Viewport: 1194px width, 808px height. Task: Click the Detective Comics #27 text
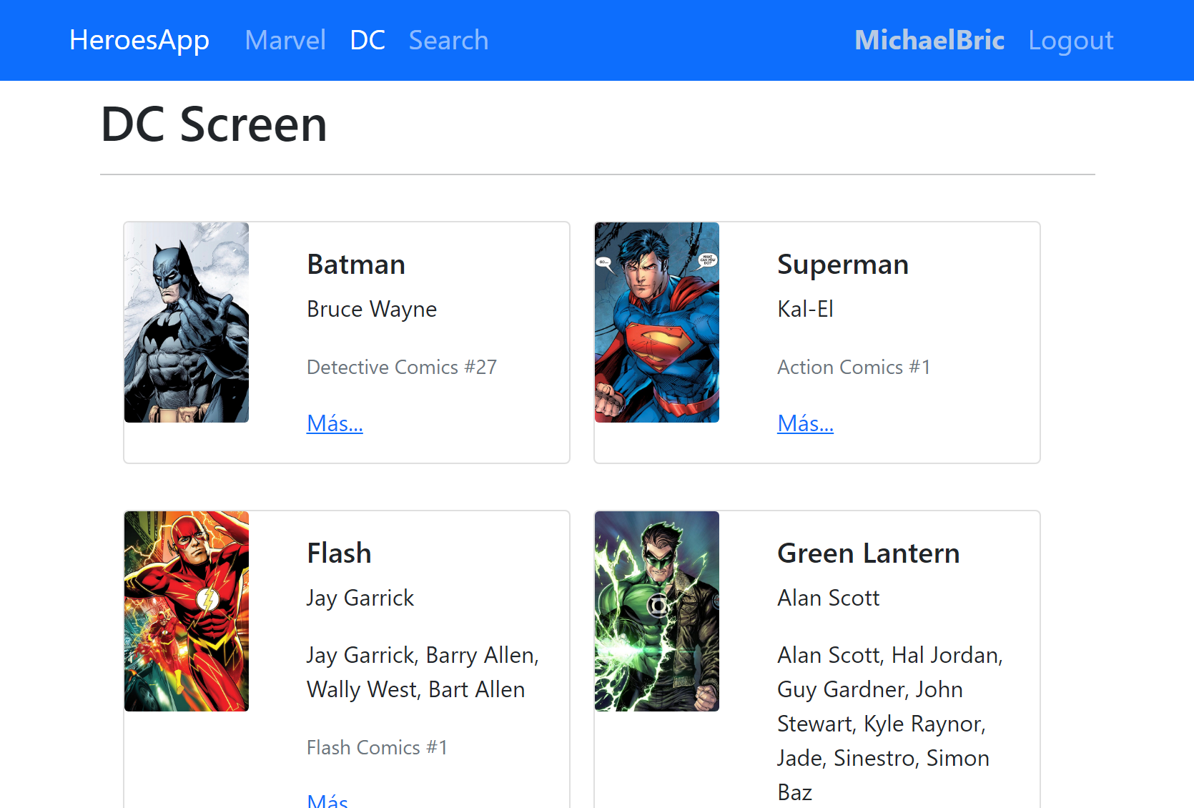tap(402, 367)
